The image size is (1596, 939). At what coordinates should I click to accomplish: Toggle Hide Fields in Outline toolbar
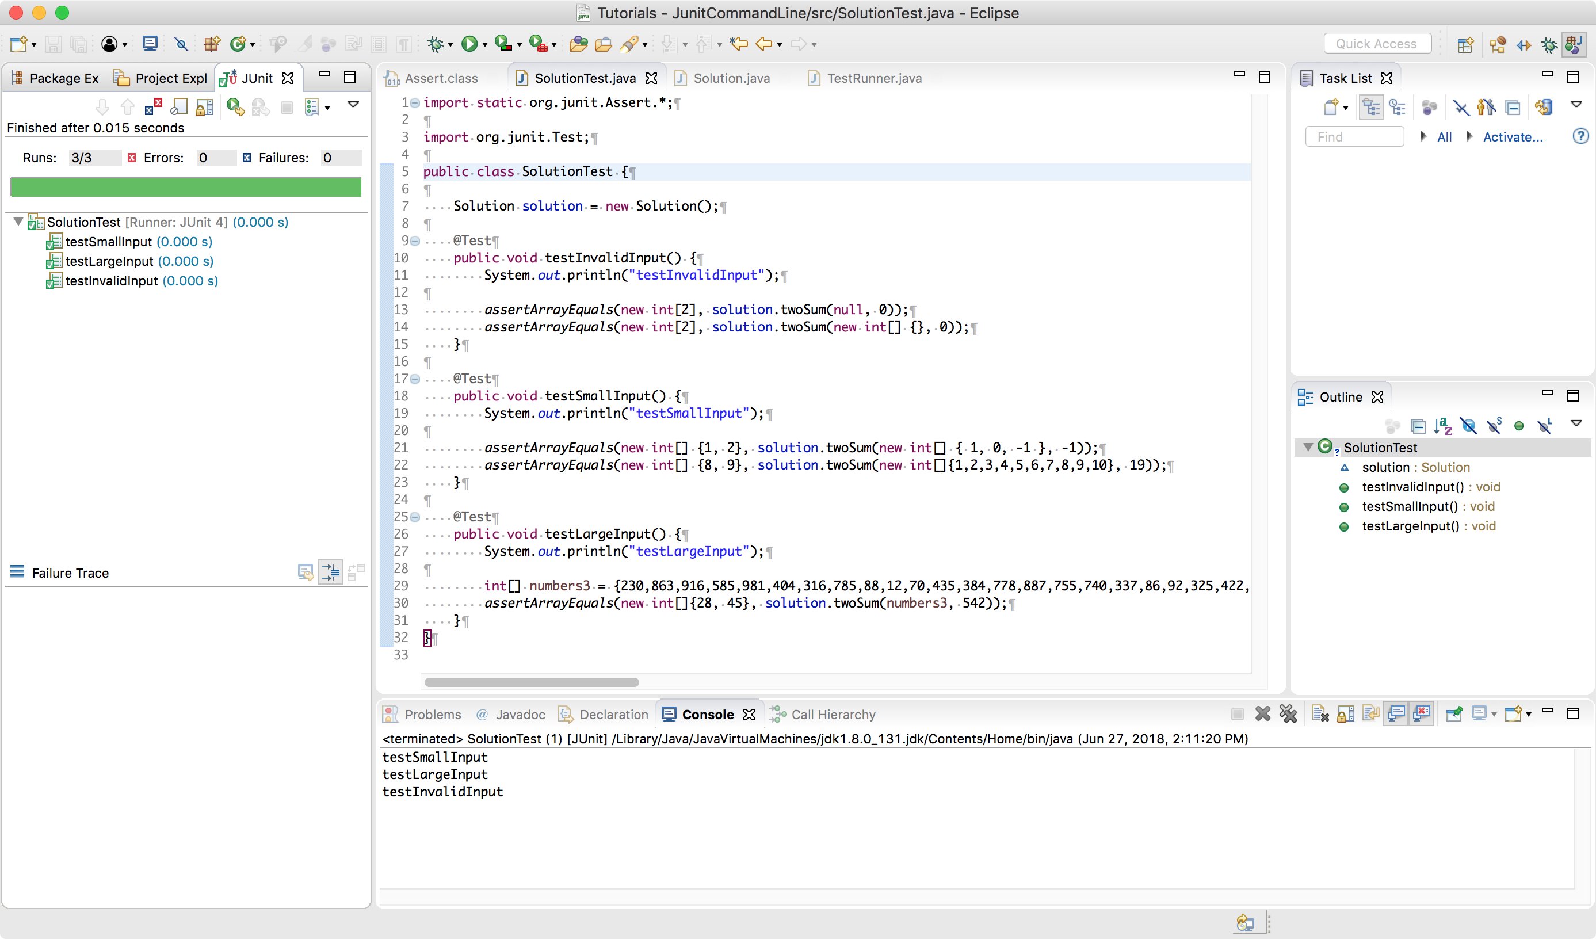tap(1468, 426)
